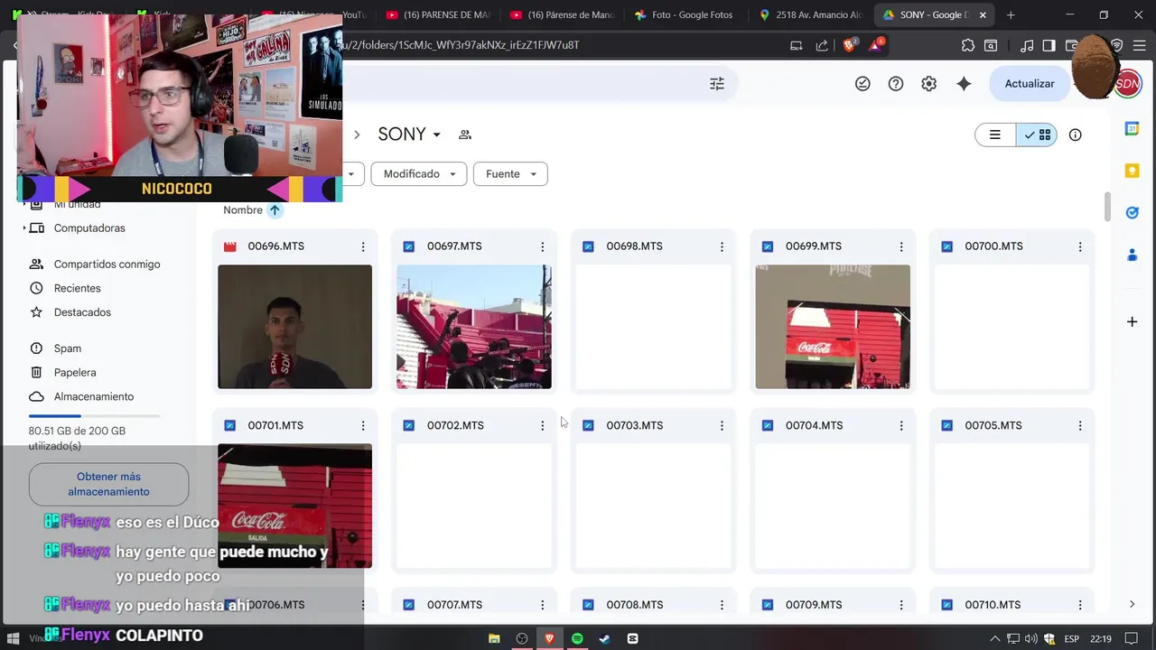
Task: Click the Nombre sort header
Action: click(243, 209)
